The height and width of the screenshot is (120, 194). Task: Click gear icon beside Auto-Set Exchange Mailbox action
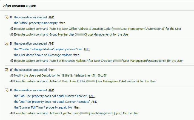point(12,61)
